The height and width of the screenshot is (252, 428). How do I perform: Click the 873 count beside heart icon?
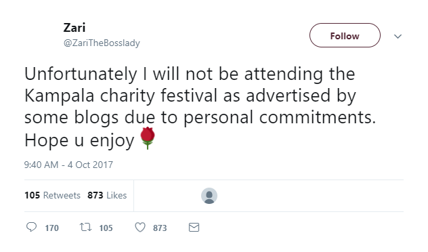click(x=160, y=228)
